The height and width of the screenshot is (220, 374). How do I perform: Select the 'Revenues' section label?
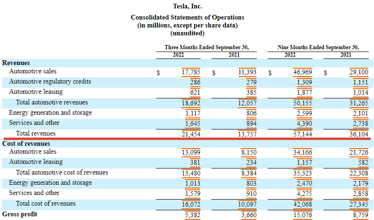click(x=16, y=63)
